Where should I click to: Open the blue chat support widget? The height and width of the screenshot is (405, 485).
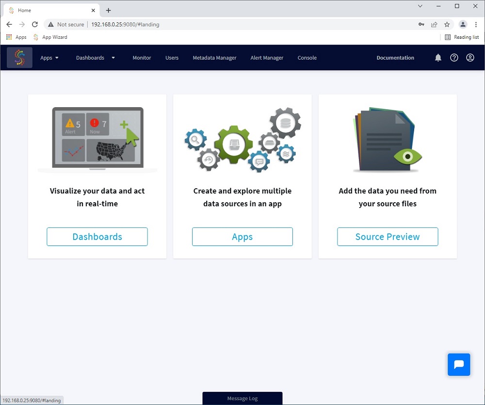coord(459,364)
